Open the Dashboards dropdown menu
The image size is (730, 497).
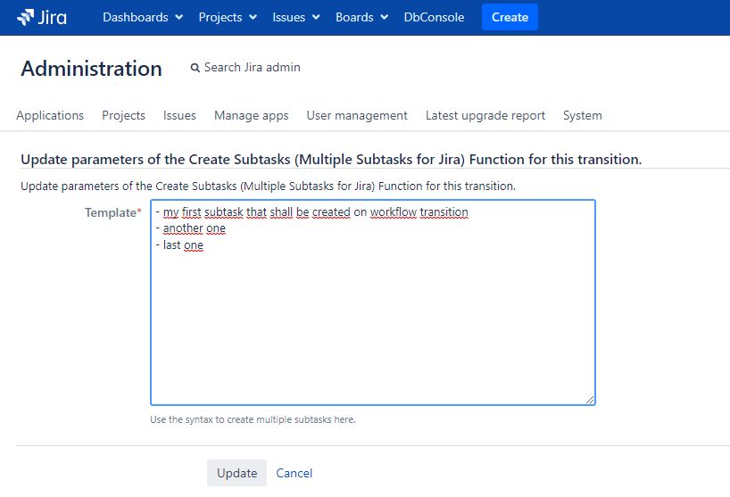pos(143,17)
